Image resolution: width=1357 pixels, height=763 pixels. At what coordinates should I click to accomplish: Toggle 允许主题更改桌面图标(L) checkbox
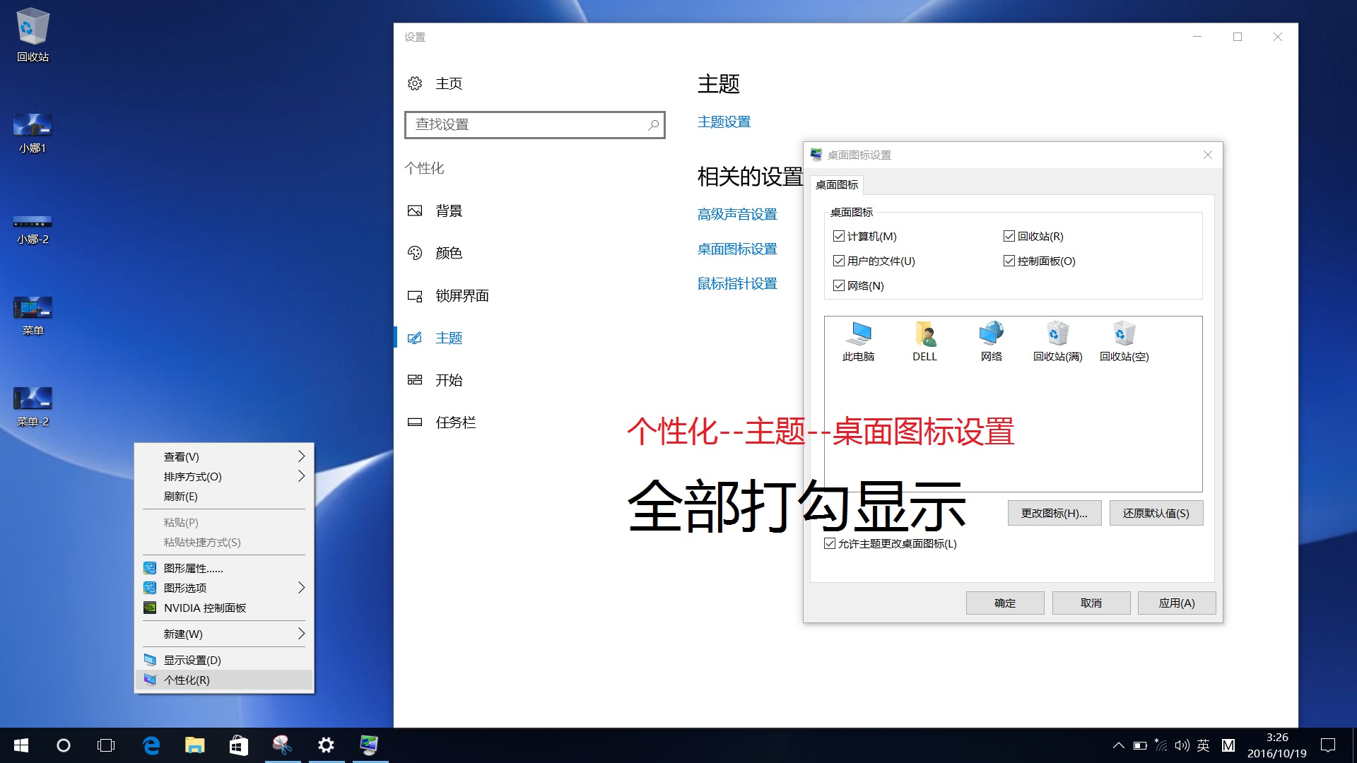(x=830, y=543)
